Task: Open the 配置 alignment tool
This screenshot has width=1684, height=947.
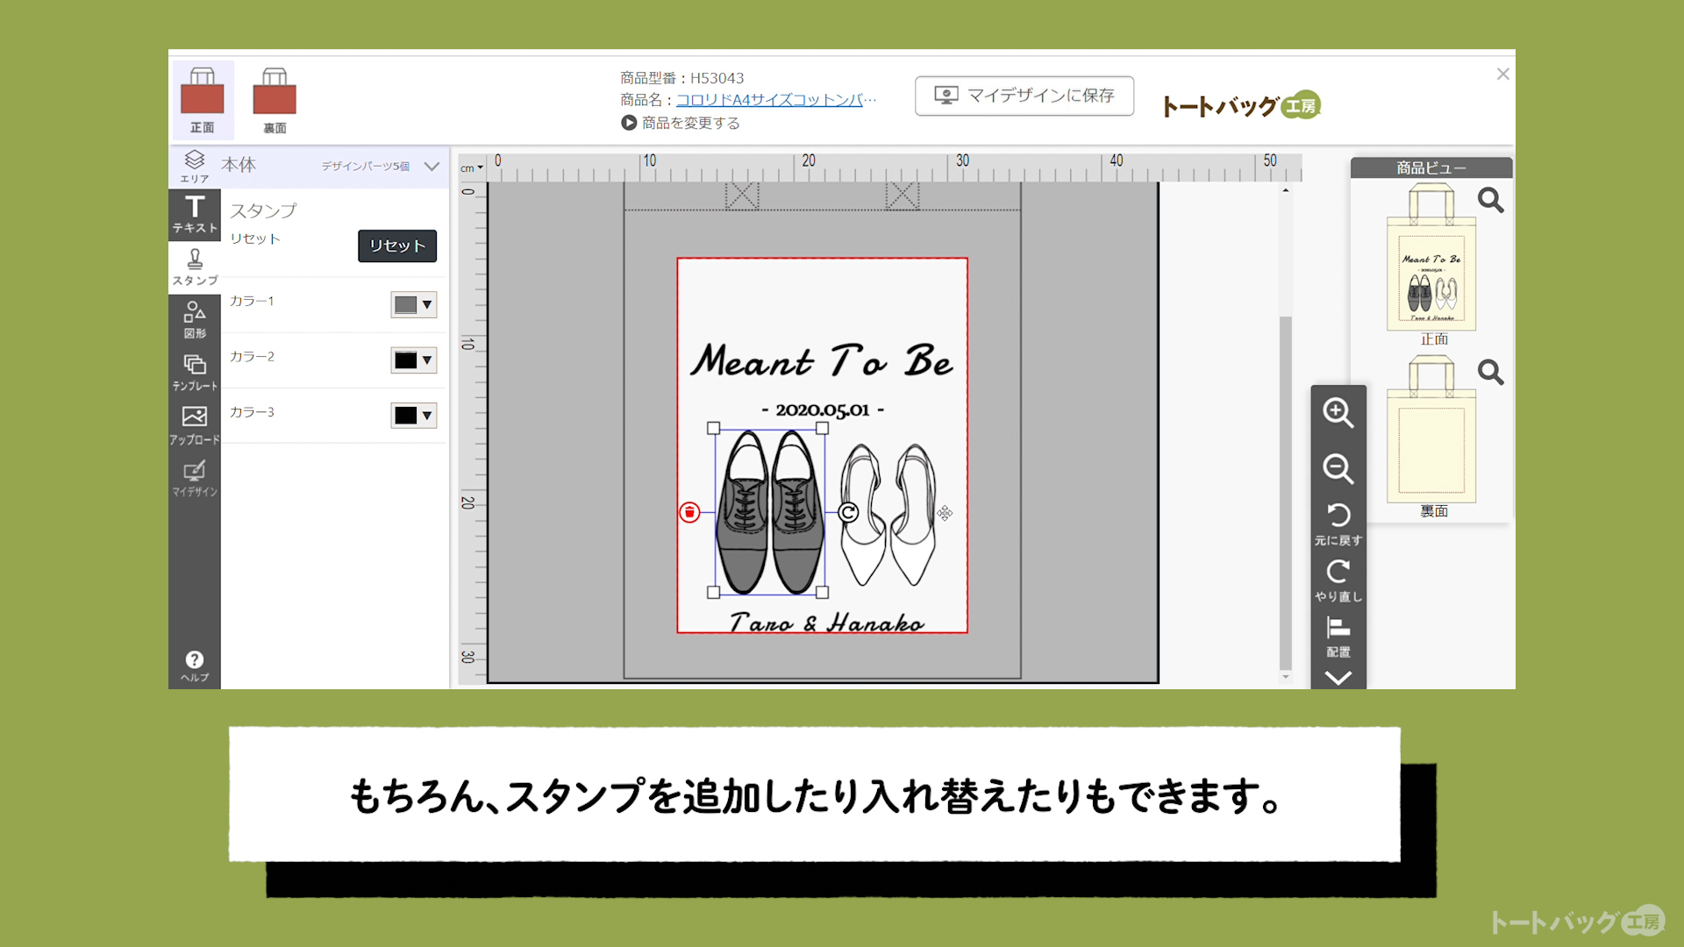Action: [1338, 637]
